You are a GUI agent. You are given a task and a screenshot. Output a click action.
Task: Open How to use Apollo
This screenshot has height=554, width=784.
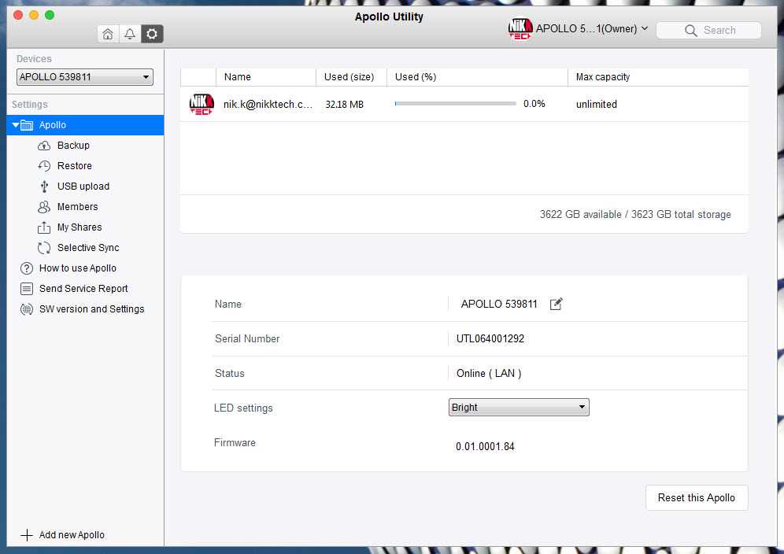click(78, 268)
